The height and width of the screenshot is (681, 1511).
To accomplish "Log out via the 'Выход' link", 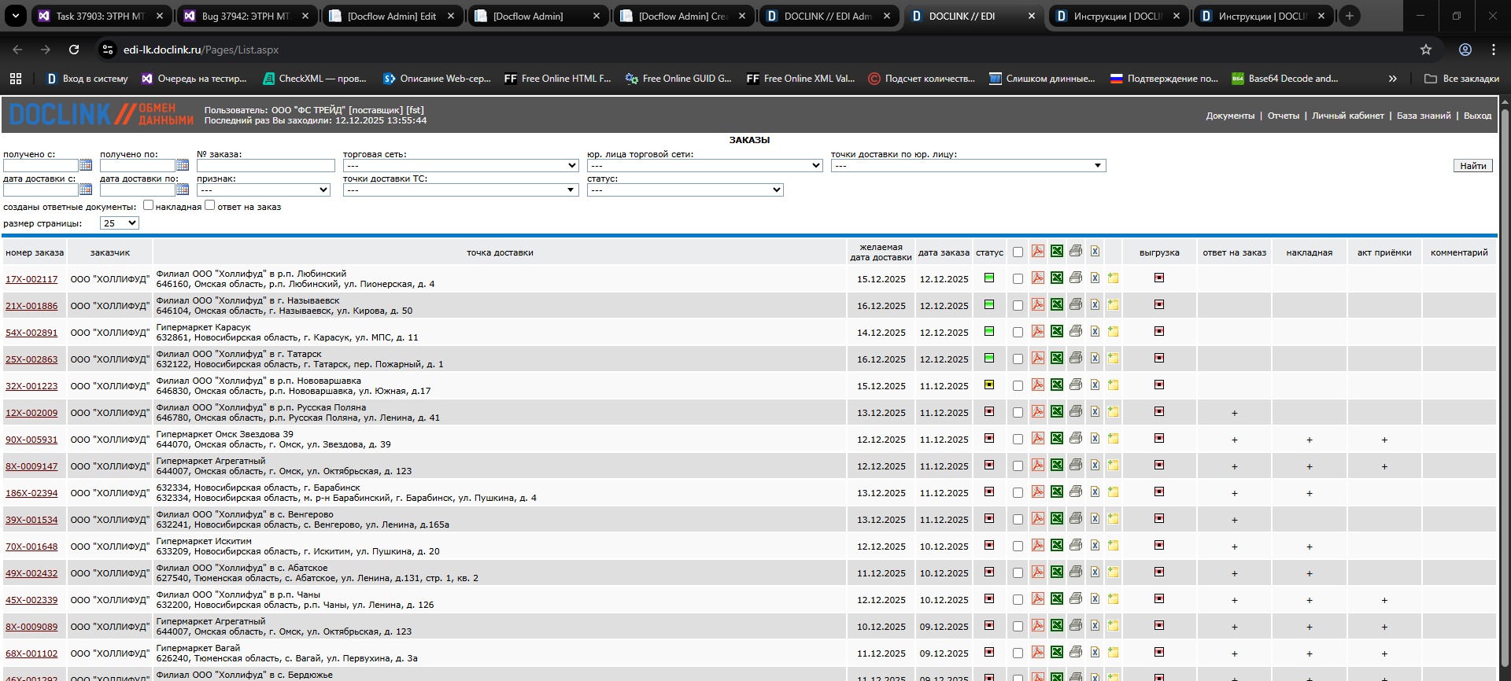I will tap(1477, 116).
